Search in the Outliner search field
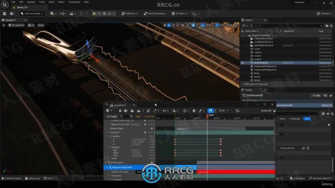The width and height of the screenshot is (335, 188). click(286, 26)
